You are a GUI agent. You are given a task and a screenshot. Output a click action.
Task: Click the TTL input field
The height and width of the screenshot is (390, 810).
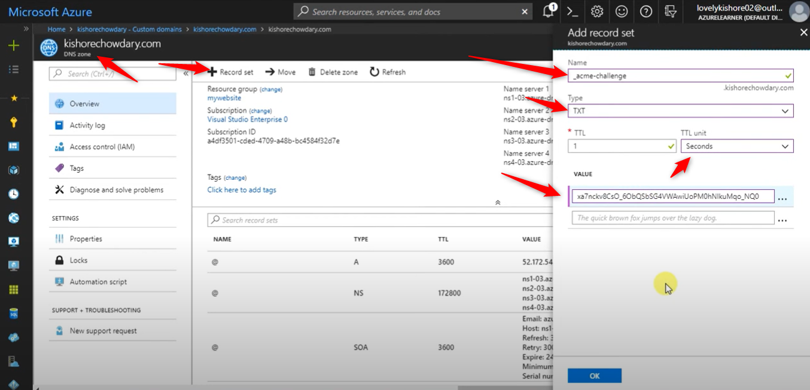tap(622, 146)
